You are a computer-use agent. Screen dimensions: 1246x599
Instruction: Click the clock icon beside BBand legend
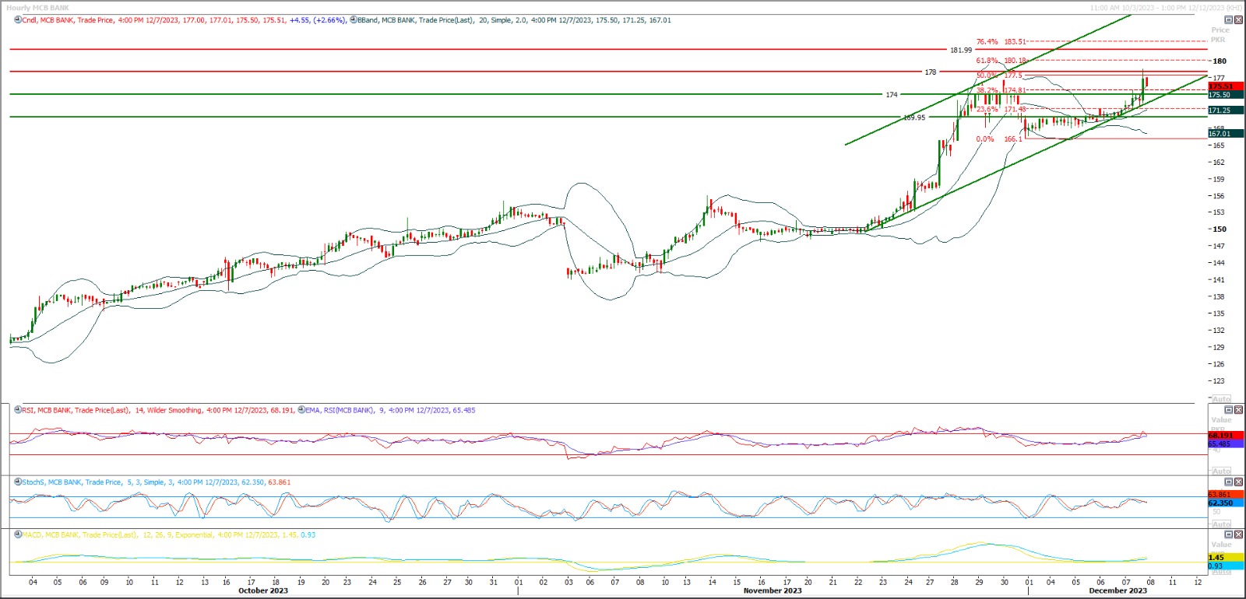tap(353, 20)
